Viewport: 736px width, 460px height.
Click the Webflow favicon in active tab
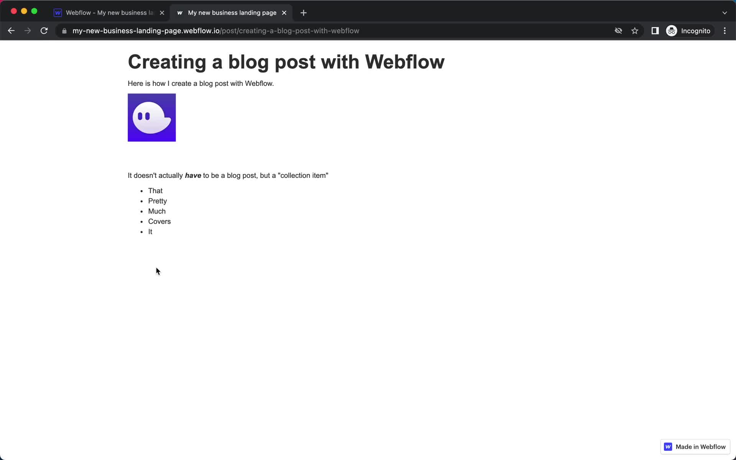180,12
